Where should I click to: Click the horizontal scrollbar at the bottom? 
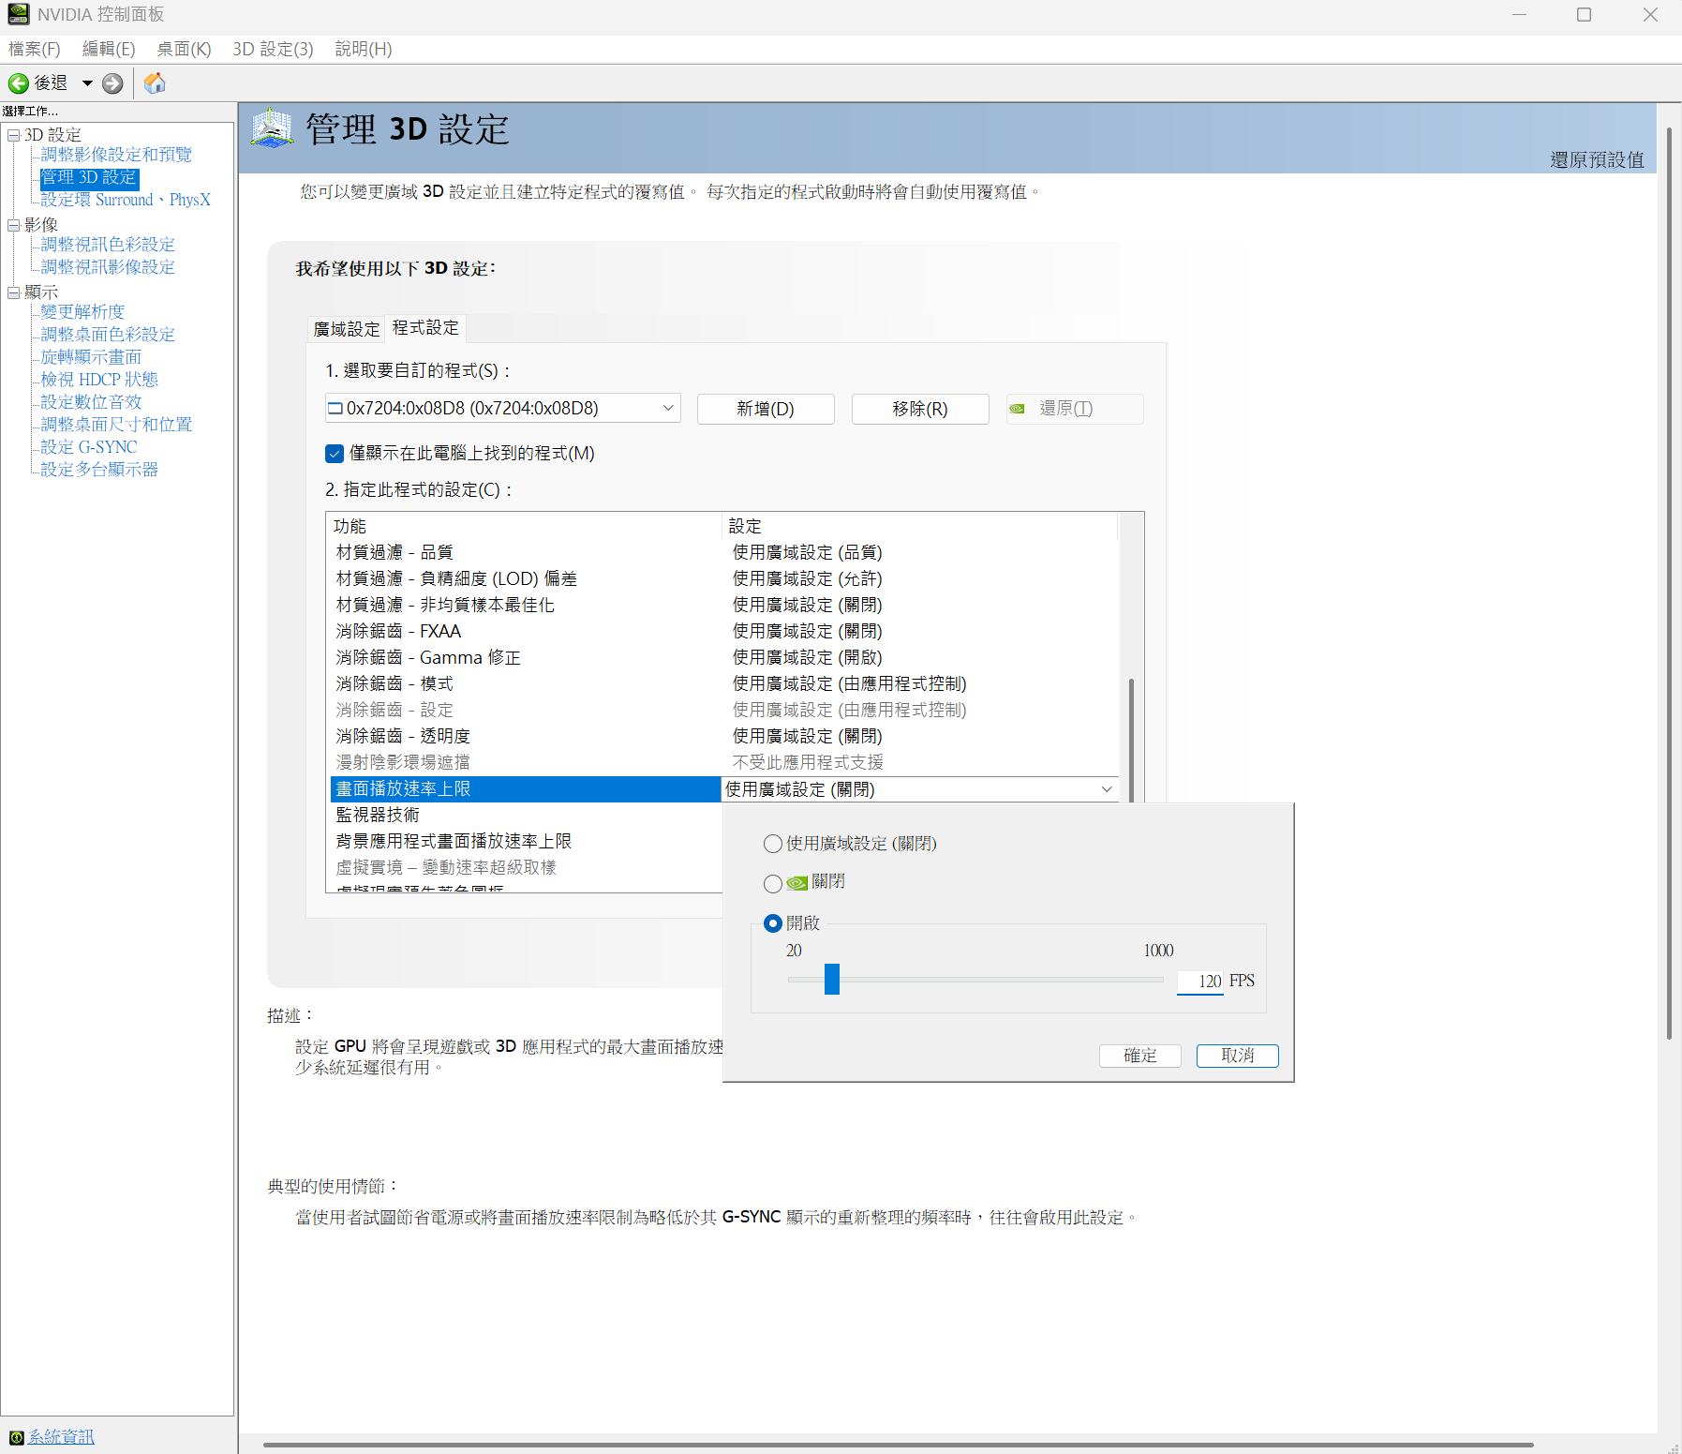[x=898, y=1445]
